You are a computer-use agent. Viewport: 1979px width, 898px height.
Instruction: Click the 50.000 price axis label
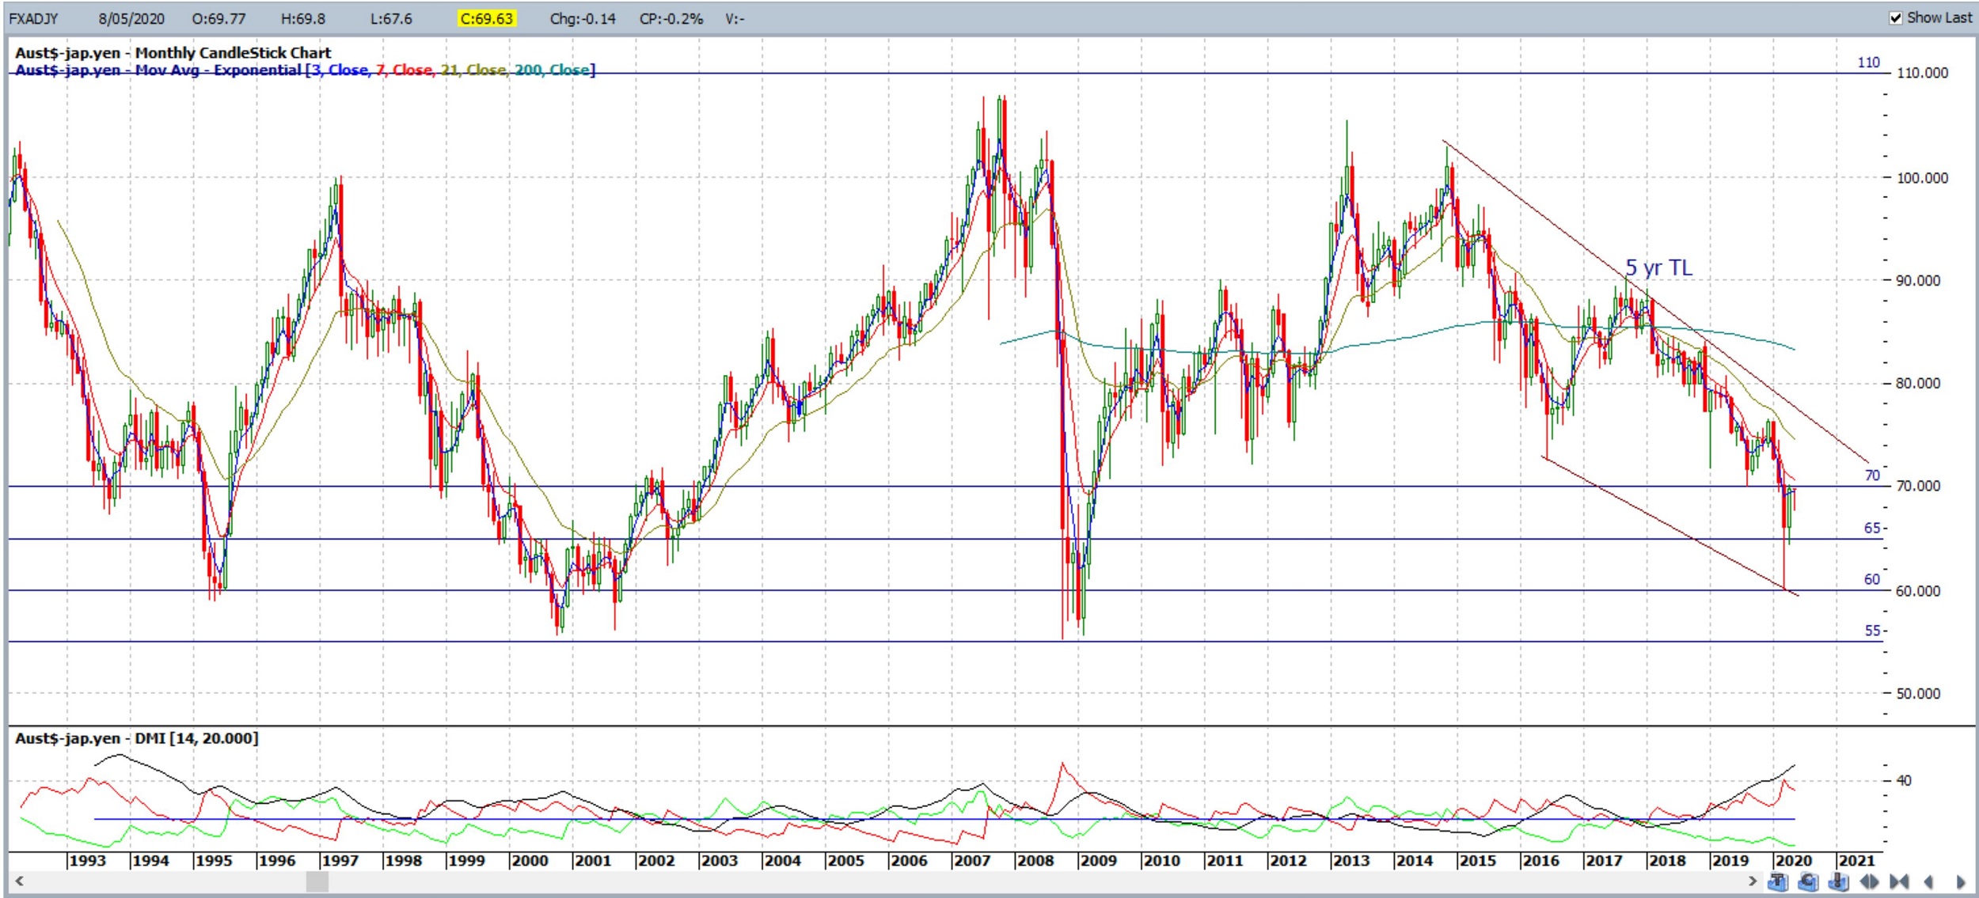point(1918,694)
